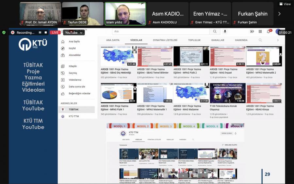The image size is (294, 184).
Task: Click MODÜL 2 button on slide
Action: (x=143, y=126)
